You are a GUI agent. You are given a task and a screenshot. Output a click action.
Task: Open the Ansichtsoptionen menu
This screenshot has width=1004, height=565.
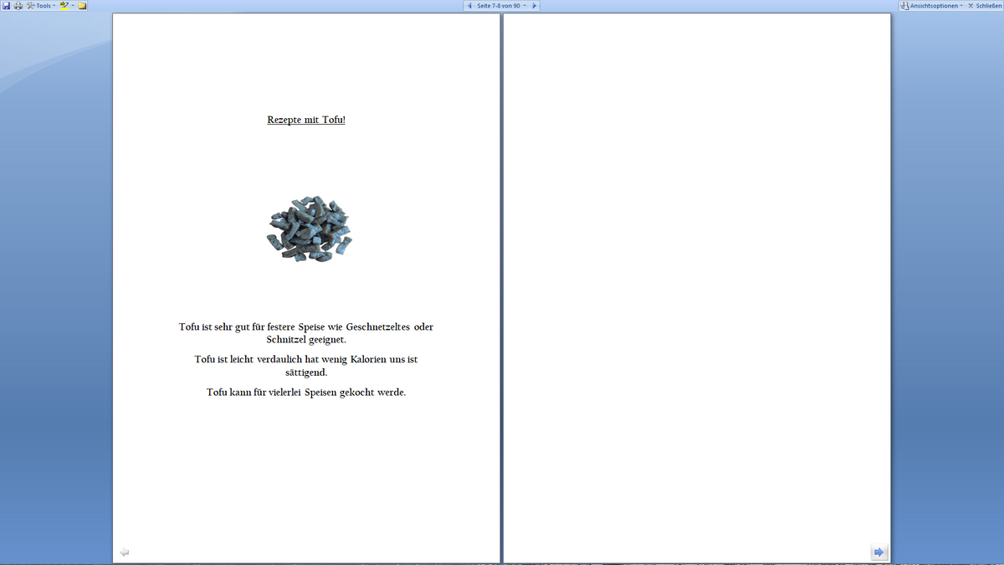pyautogui.click(x=930, y=6)
